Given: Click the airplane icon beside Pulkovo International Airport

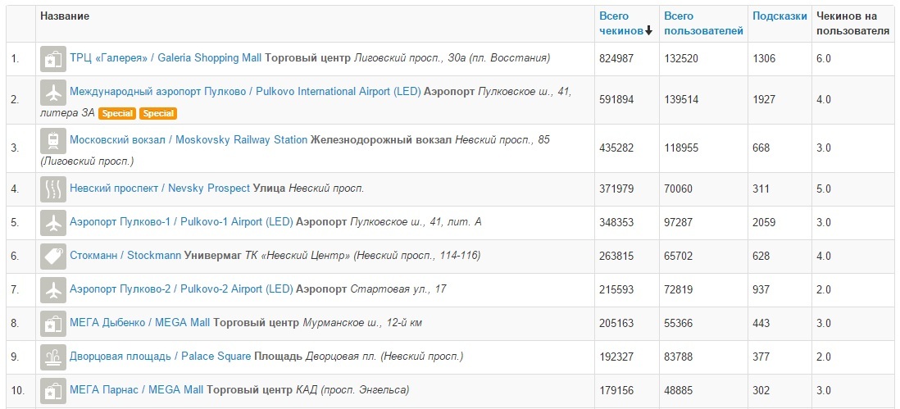Looking at the screenshot, I should tap(53, 92).
